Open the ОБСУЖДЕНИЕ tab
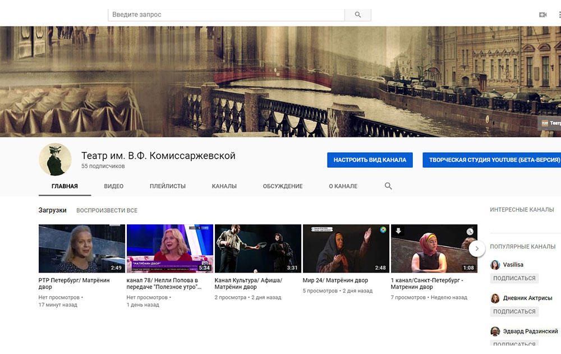The height and width of the screenshot is (354, 561). click(283, 186)
